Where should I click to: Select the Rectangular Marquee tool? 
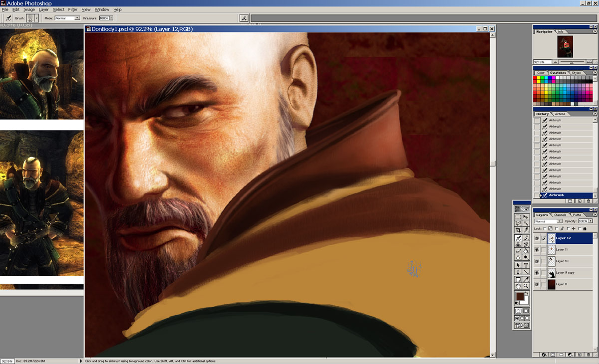pos(518,217)
